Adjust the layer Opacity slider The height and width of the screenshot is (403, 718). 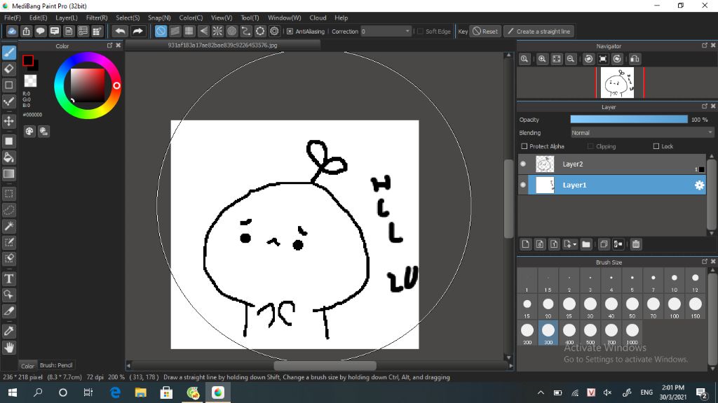(x=629, y=119)
